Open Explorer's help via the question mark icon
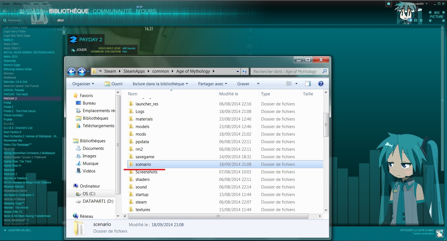The image size is (447, 241). tap(321, 84)
